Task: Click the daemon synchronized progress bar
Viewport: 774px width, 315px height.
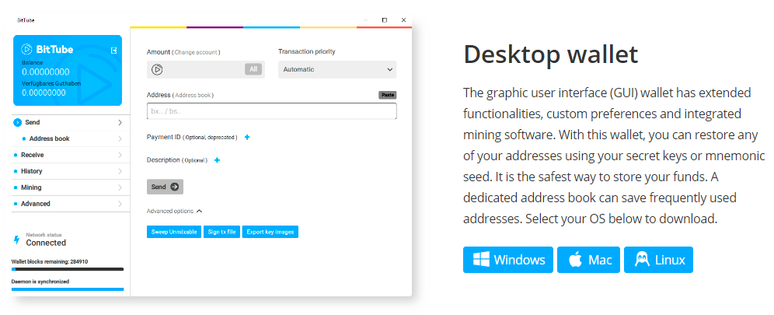Action: tap(68, 289)
